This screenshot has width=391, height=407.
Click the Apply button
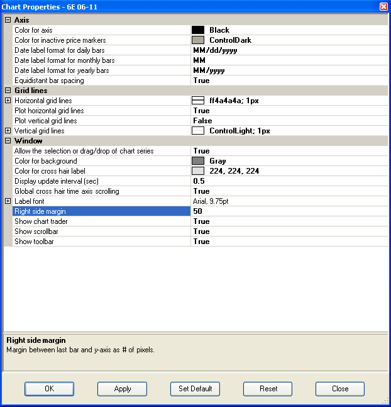(x=122, y=389)
